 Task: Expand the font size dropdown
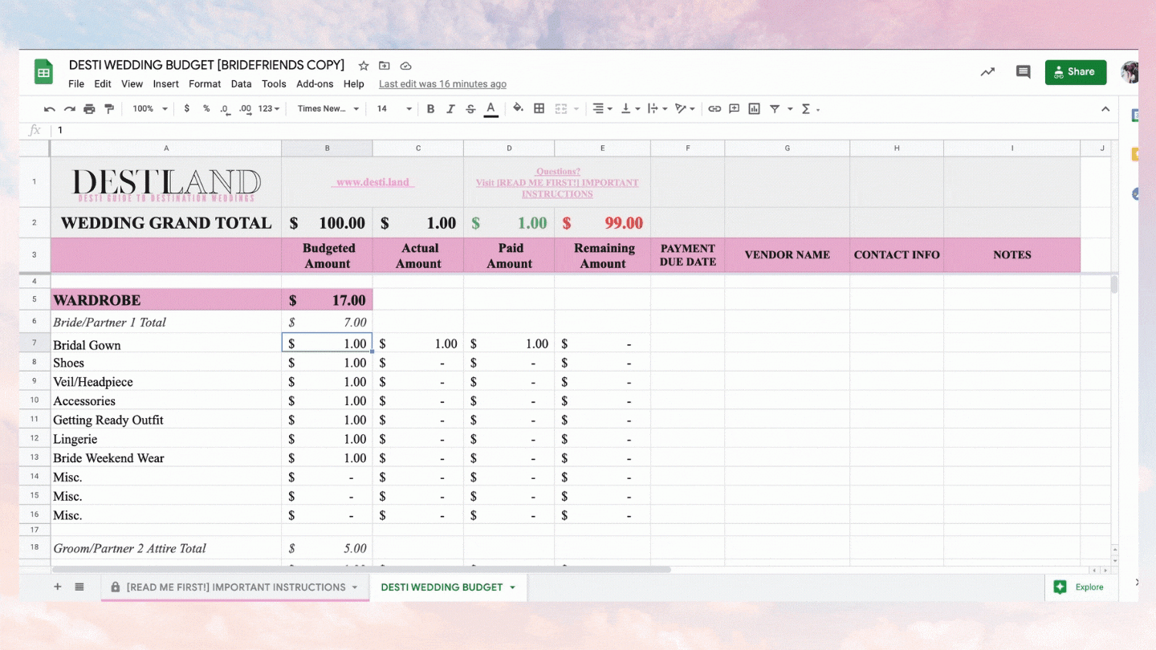click(x=394, y=109)
